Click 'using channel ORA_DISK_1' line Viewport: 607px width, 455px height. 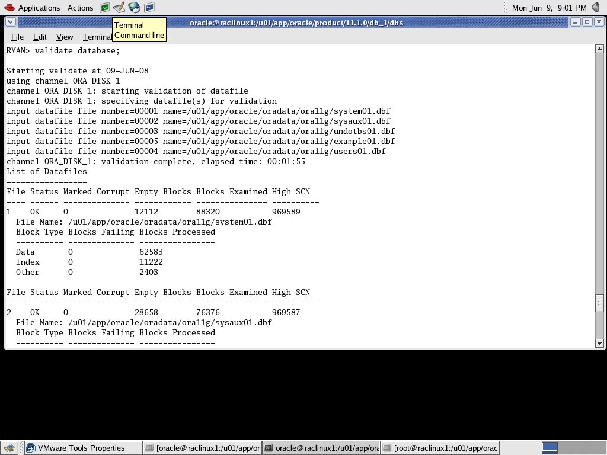[63, 81]
